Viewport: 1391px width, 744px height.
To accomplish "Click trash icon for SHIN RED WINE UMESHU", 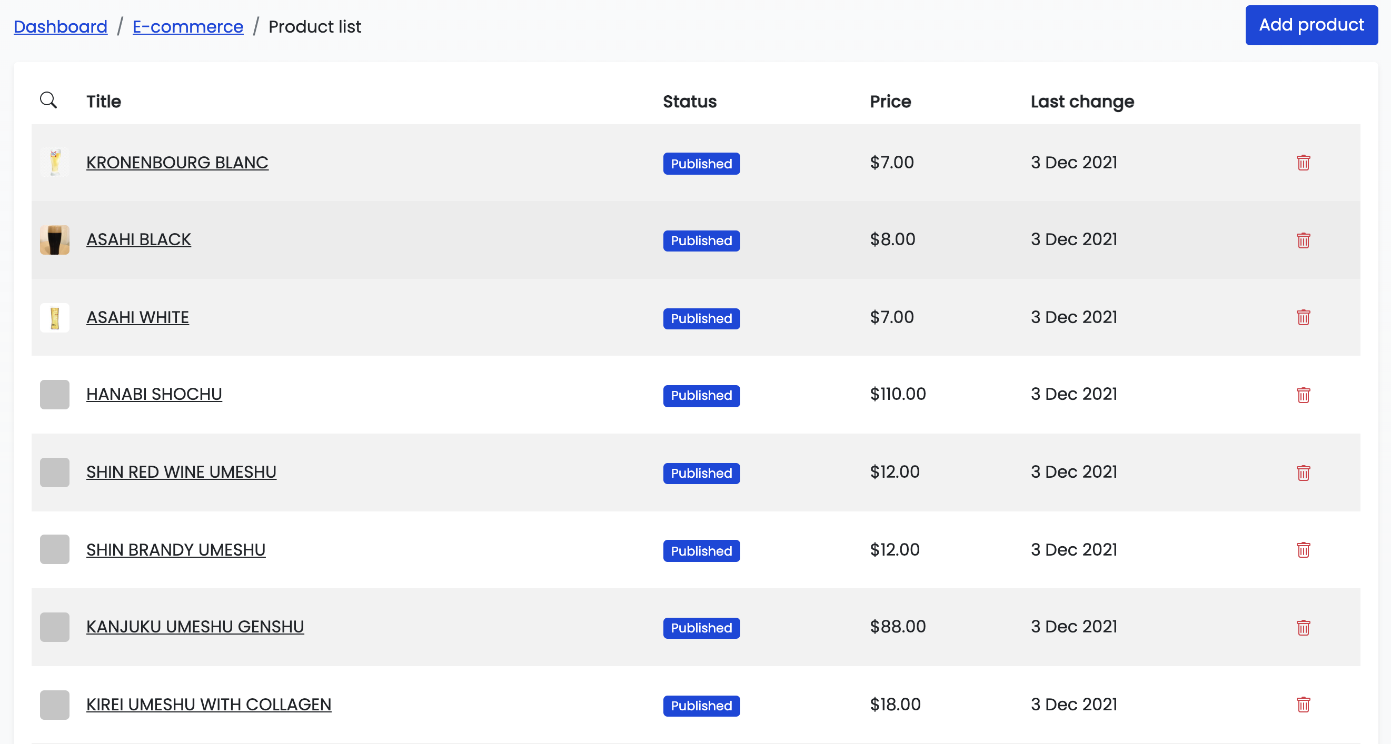I will tap(1303, 472).
